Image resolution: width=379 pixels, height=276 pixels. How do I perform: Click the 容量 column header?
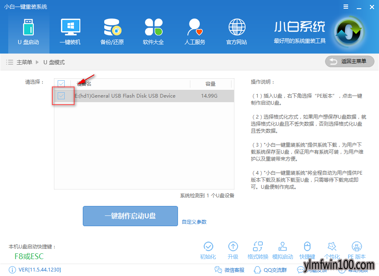210,84
